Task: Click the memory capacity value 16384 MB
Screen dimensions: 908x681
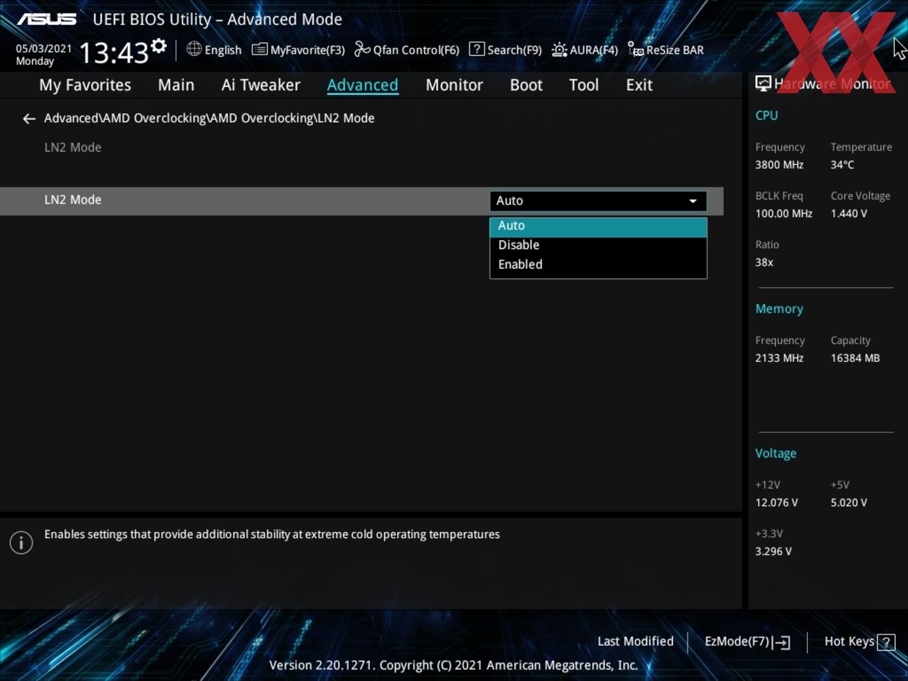Action: point(855,358)
